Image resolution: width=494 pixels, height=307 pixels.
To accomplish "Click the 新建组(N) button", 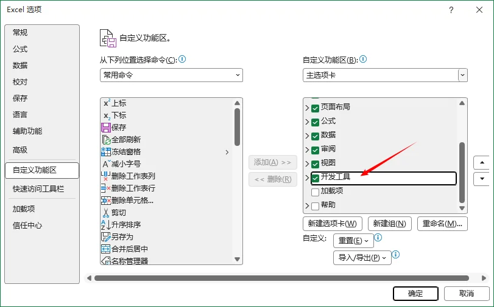I will click(390, 224).
